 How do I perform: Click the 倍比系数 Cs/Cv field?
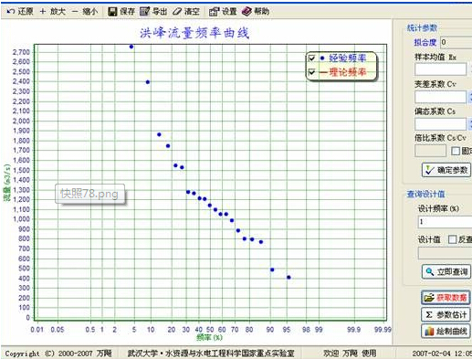(430, 151)
